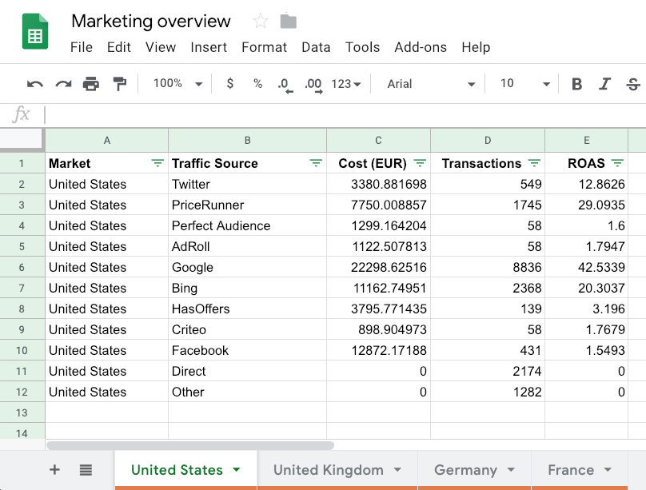646x490 pixels.
Task: Click into the formula bar
Action: [344, 115]
